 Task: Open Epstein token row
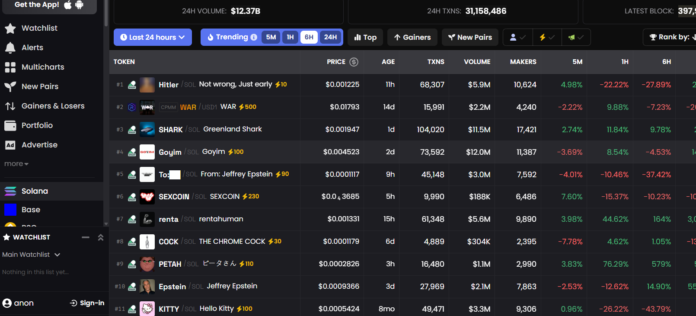(402, 287)
